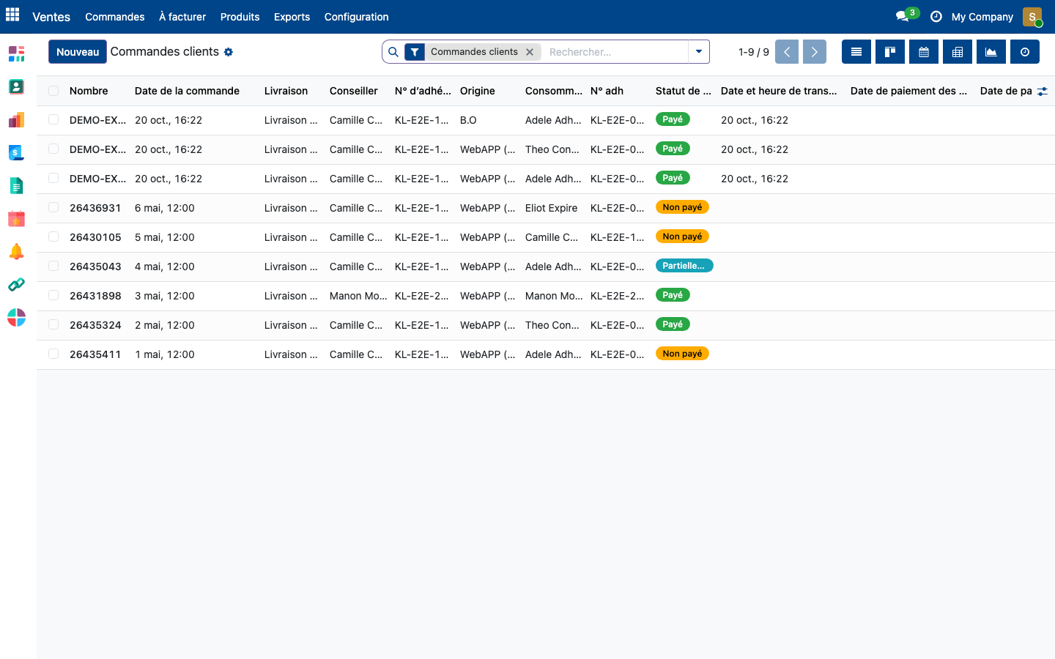Open the Exports menu
Image resolution: width=1055 pixels, height=659 pixels.
pyautogui.click(x=292, y=17)
